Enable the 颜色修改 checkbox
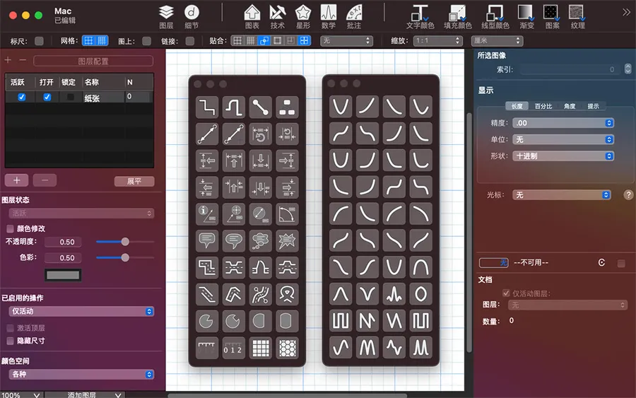 pyautogui.click(x=10, y=229)
